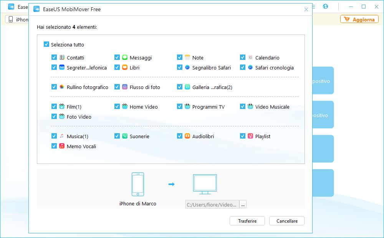384x238 pixels.
Task: Click the Rullino fotografico flower icon
Action: [62, 87]
